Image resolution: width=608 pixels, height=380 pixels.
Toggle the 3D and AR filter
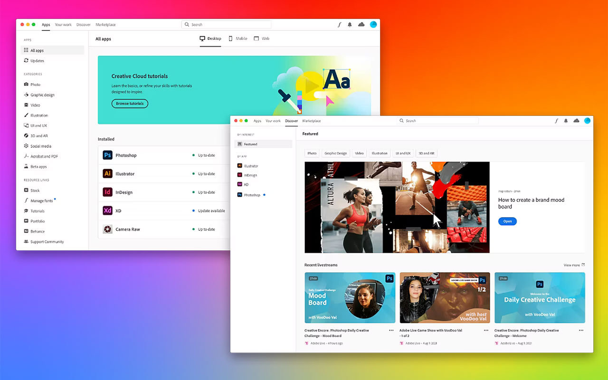pyautogui.click(x=426, y=153)
